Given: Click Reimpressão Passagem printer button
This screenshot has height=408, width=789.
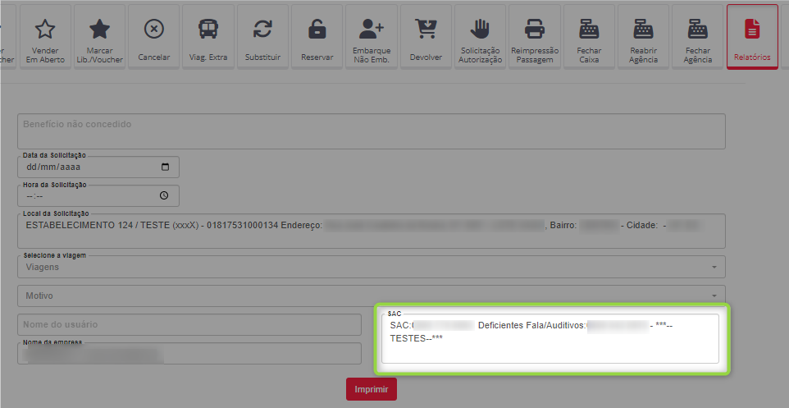Looking at the screenshot, I should 535,37.
